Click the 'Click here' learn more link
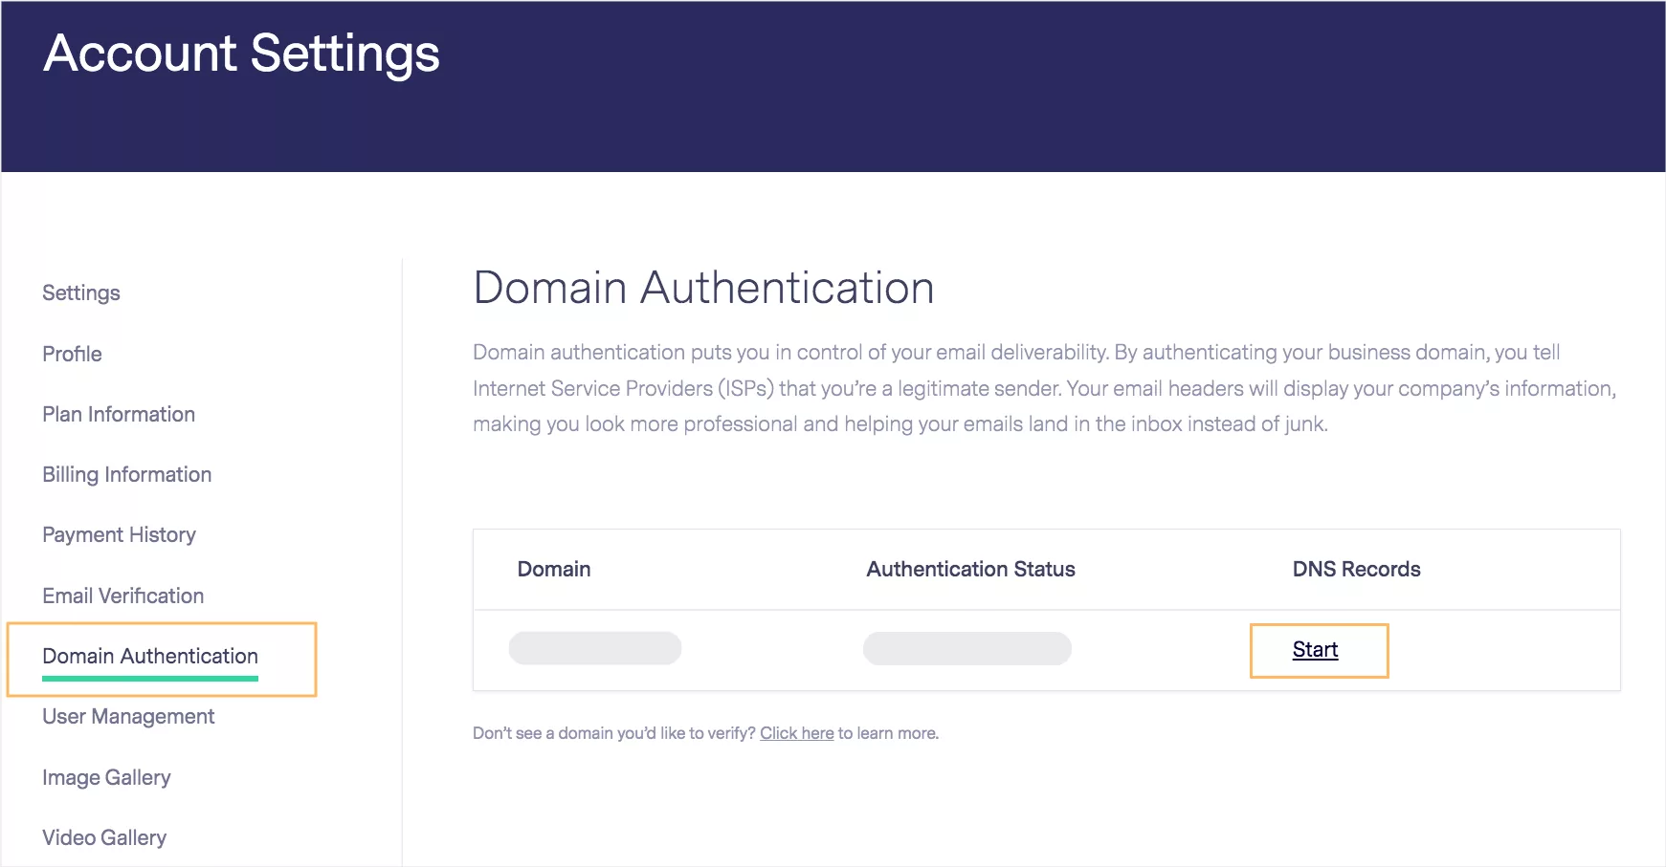Screen dimensions: 1666x867 (x=796, y=733)
